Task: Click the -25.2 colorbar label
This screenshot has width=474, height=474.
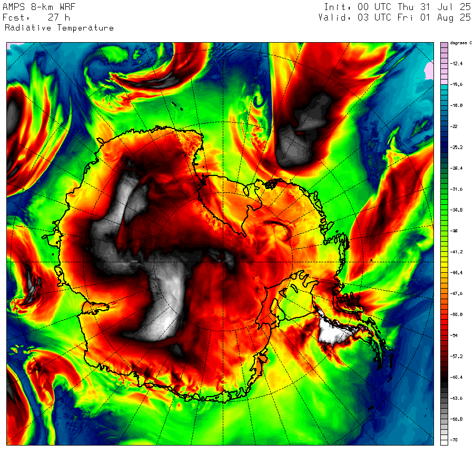Action: click(x=456, y=147)
